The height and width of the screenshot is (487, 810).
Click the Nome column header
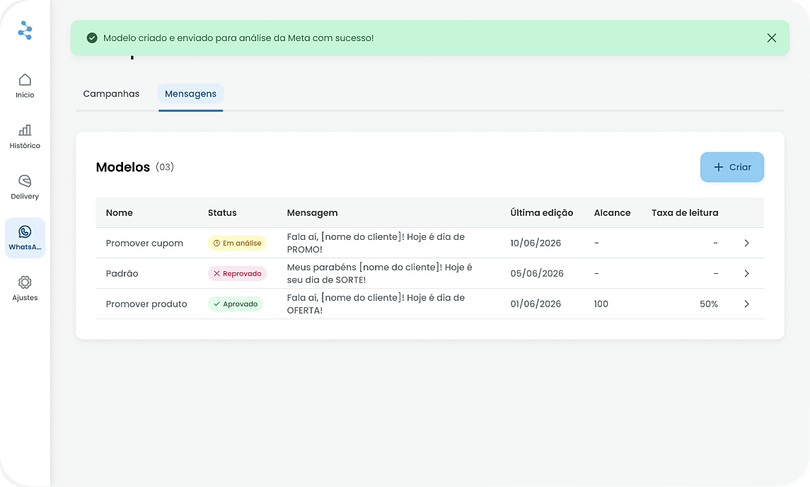[x=120, y=212]
